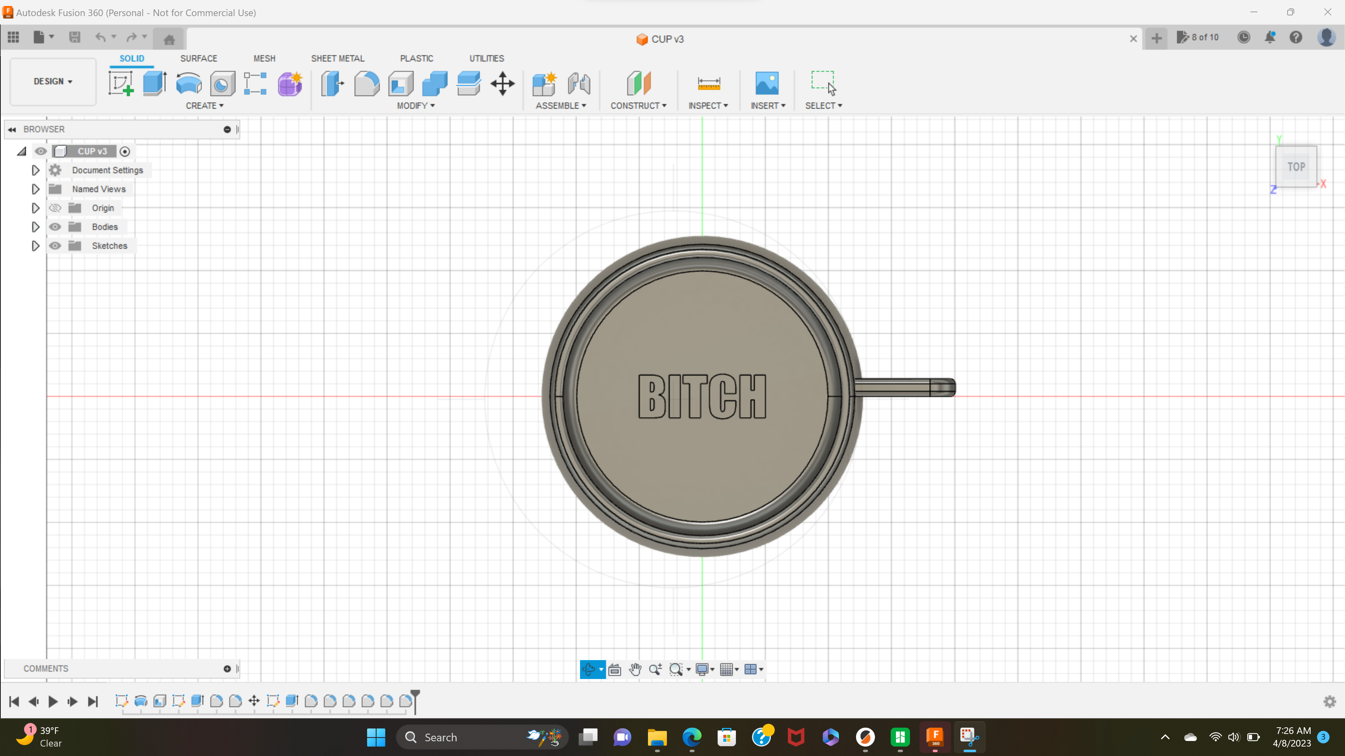1345x756 pixels.
Task: Toggle visibility of CUP v3 component
Action: coord(41,151)
